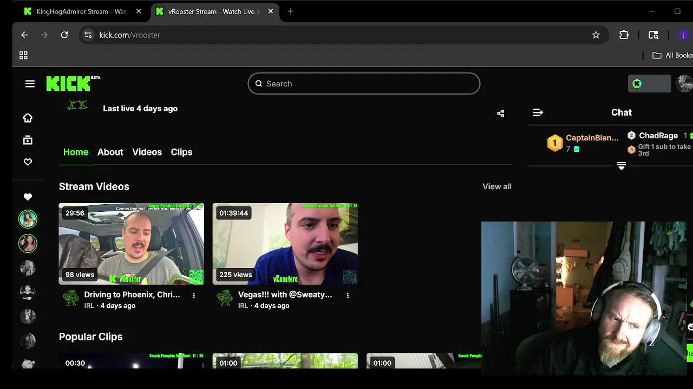Select the Home tab
This screenshot has height=389, width=693.
pyautogui.click(x=76, y=152)
